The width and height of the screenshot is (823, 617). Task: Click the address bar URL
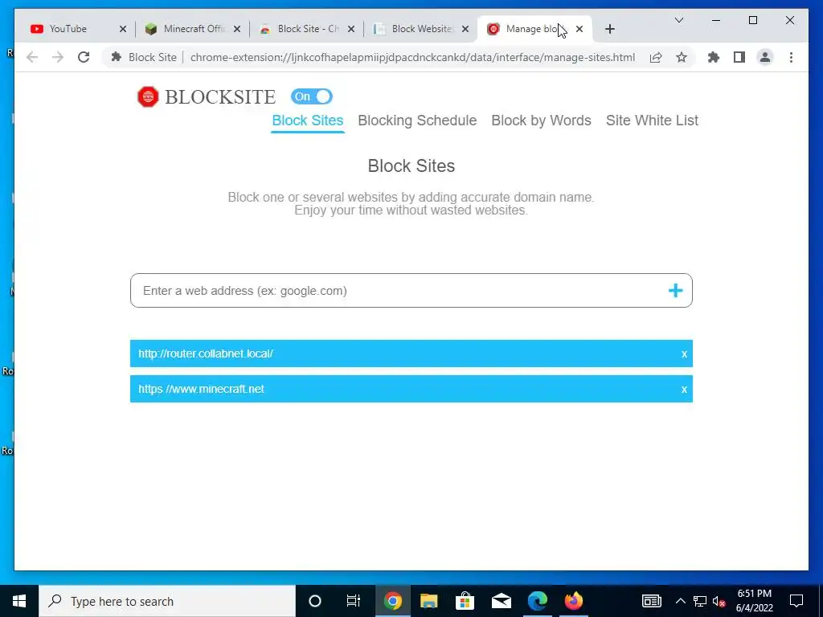[x=412, y=57]
